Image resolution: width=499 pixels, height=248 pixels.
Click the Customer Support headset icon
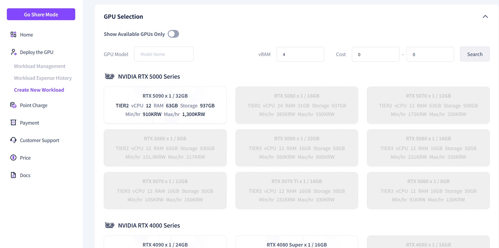coord(13,140)
